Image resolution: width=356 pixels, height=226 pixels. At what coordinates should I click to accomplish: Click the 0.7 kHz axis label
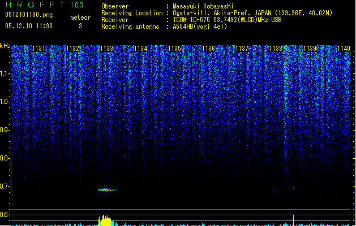[5, 186]
